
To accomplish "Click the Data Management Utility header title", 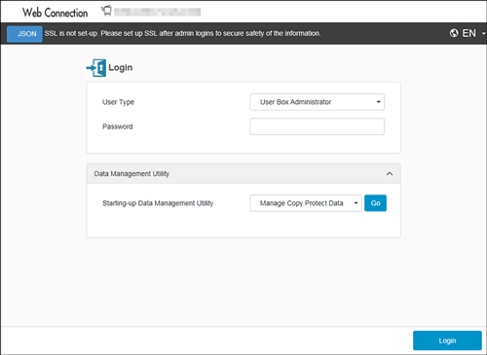I will click(x=131, y=174).
